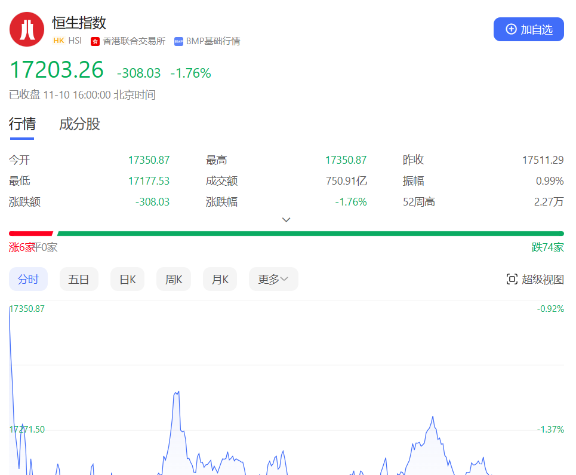Select the 分时 intraday chart view

(x=28, y=279)
